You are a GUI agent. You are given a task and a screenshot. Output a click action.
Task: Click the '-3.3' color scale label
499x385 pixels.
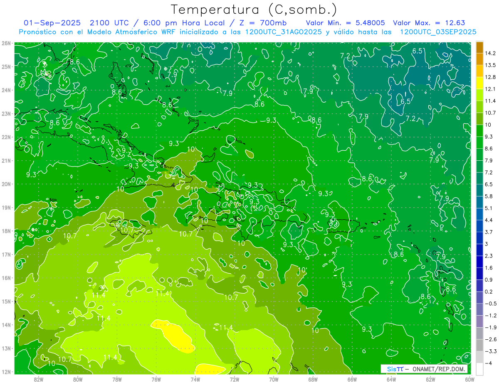pos(491,351)
